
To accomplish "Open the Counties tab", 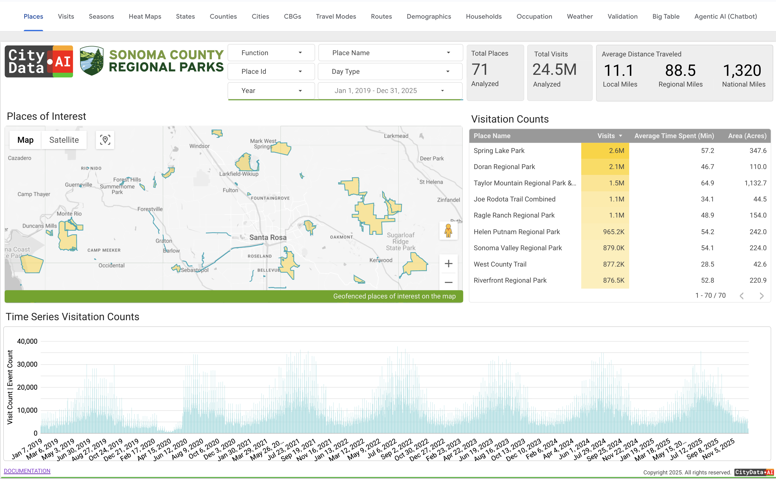I will pyautogui.click(x=223, y=17).
